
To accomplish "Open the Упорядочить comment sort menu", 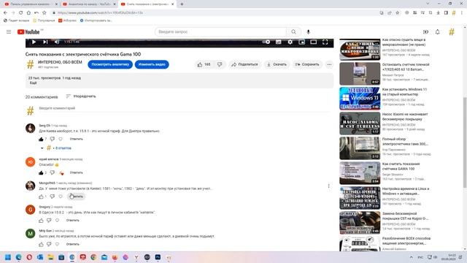I will pyautogui.click(x=81, y=96).
